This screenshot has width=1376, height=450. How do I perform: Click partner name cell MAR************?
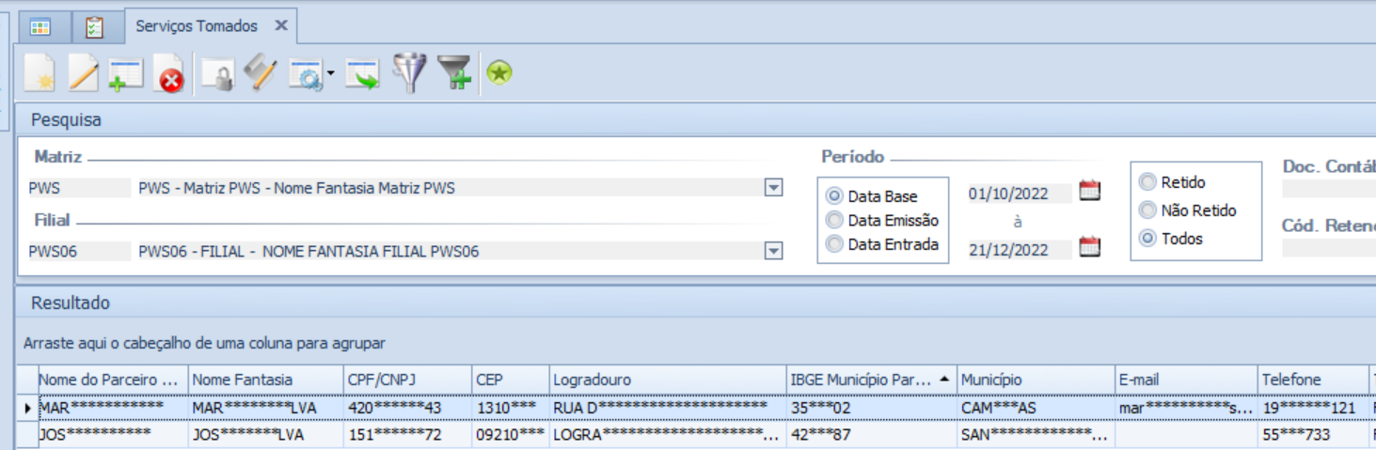coord(113,408)
